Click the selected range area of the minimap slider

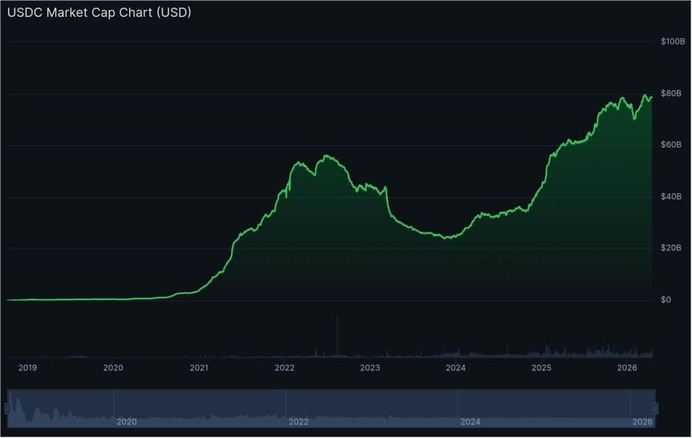[x=331, y=406]
